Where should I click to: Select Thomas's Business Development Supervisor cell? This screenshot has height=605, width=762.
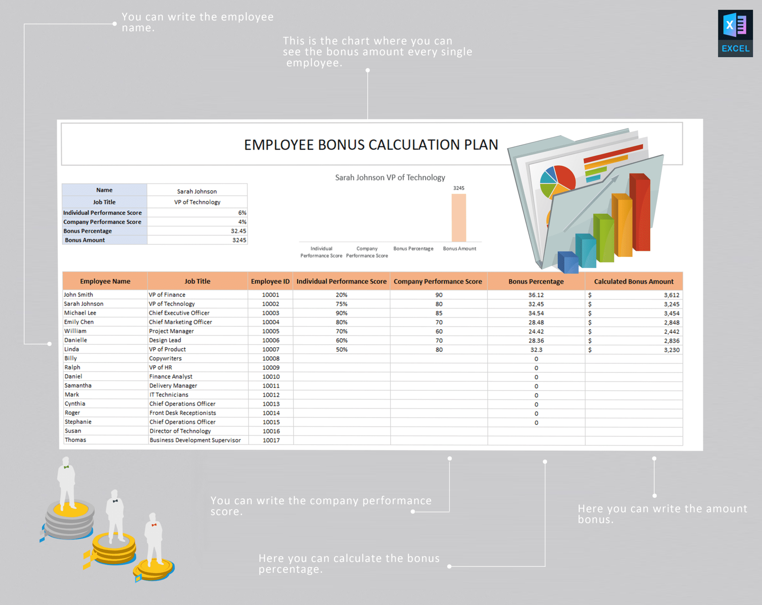pos(195,440)
